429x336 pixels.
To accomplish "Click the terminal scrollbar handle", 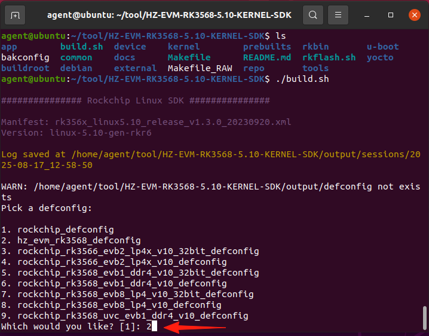I will click(425, 319).
